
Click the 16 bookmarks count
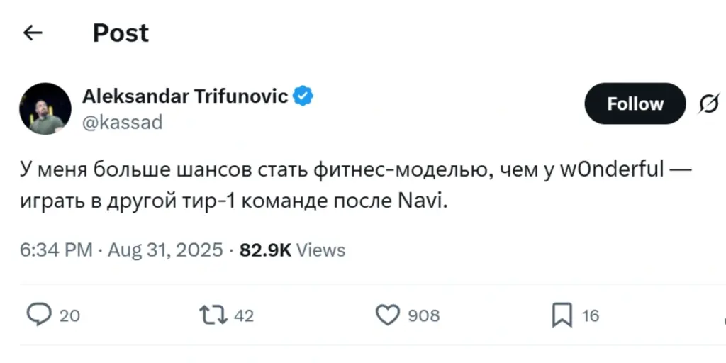pyautogui.click(x=591, y=315)
